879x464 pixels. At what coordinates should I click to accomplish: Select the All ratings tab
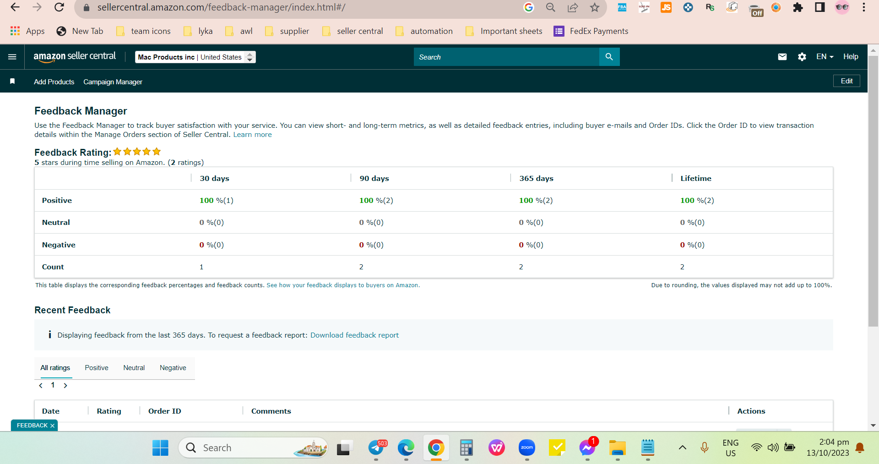55,368
